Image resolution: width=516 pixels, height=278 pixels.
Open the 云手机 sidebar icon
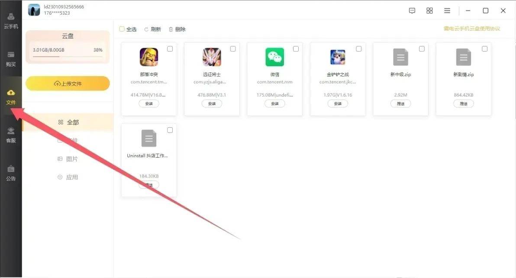(x=11, y=20)
